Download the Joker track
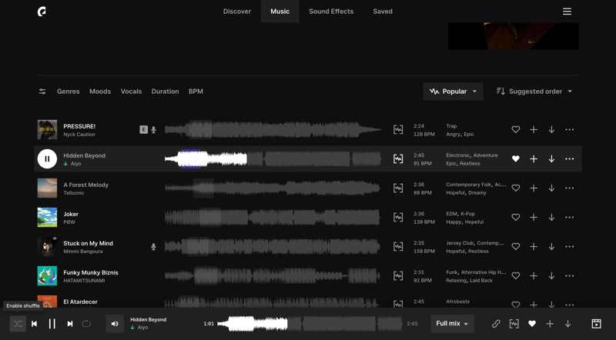 [551, 217]
